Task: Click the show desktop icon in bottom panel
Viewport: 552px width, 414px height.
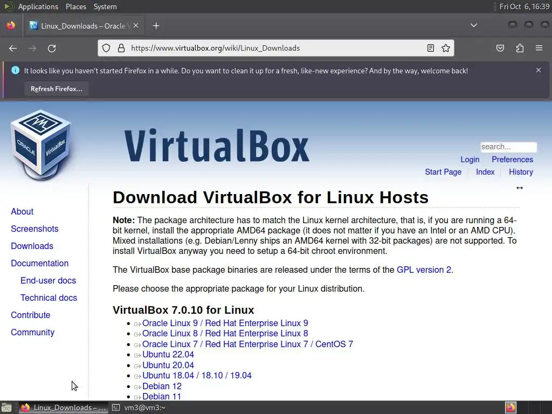Action: tap(6, 408)
